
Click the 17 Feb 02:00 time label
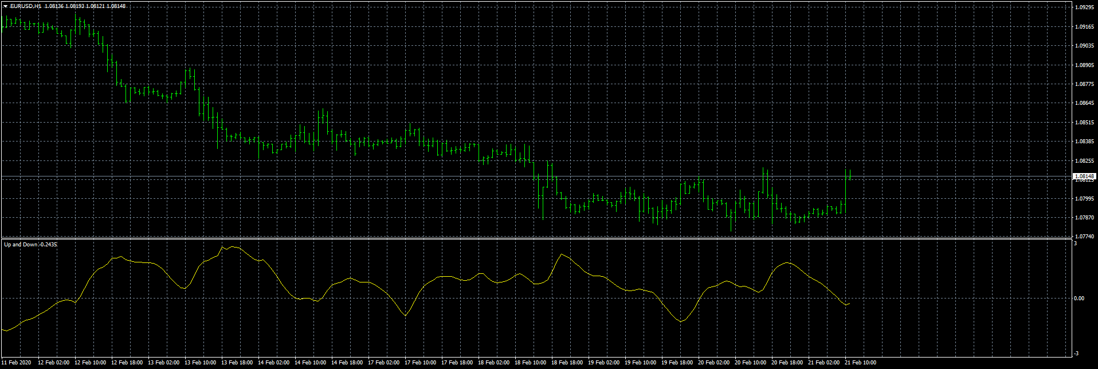384,363
